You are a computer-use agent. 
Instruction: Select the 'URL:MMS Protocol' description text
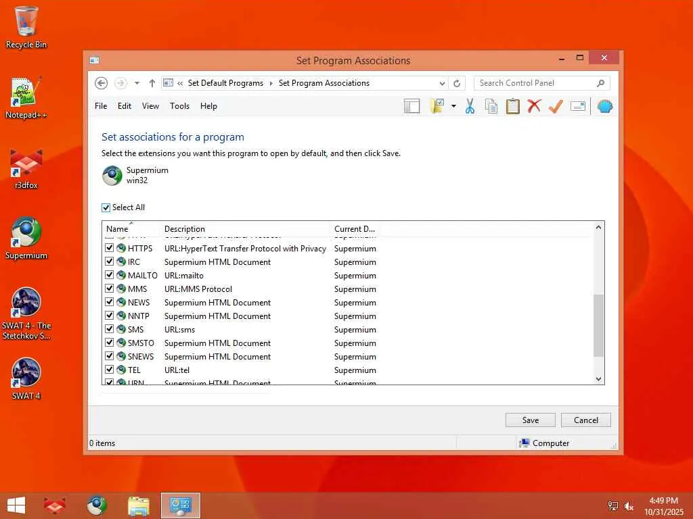(x=198, y=289)
